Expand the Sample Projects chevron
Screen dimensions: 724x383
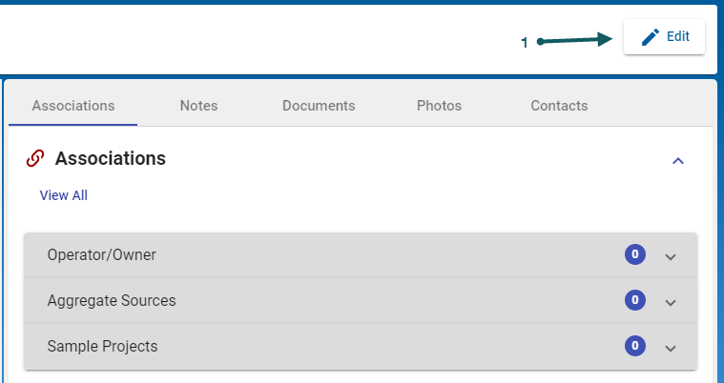671,348
